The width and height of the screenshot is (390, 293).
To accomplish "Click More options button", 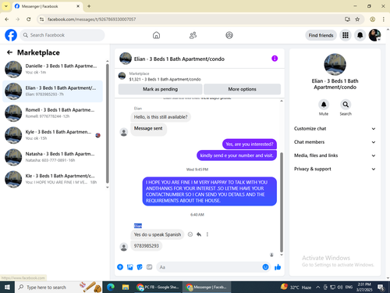I will pos(242,89).
